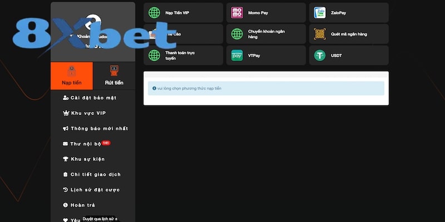Click the QR code bank scan icon

pyautogui.click(x=319, y=34)
